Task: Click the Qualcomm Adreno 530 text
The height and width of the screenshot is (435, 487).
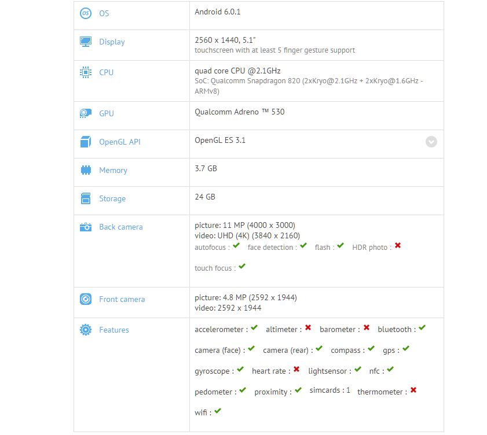Action: click(x=240, y=112)
